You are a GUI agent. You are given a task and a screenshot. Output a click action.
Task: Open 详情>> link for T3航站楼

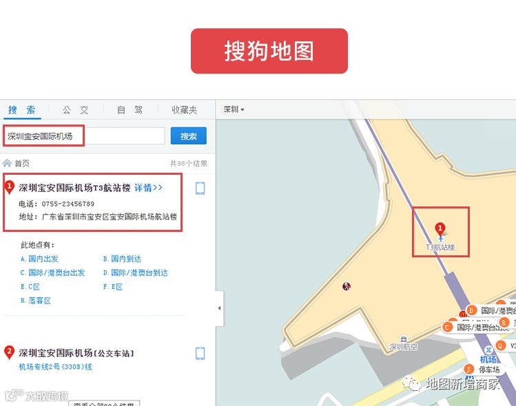click(x=148, y=188)
